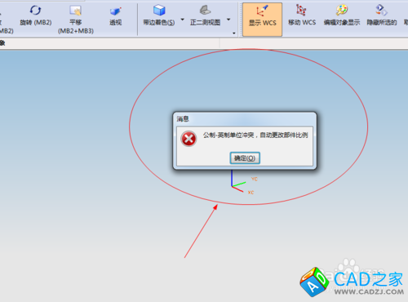This screenshot has width=408, height=302.
Task: Select the red error icon in message dialog
Action: point(188,139)
